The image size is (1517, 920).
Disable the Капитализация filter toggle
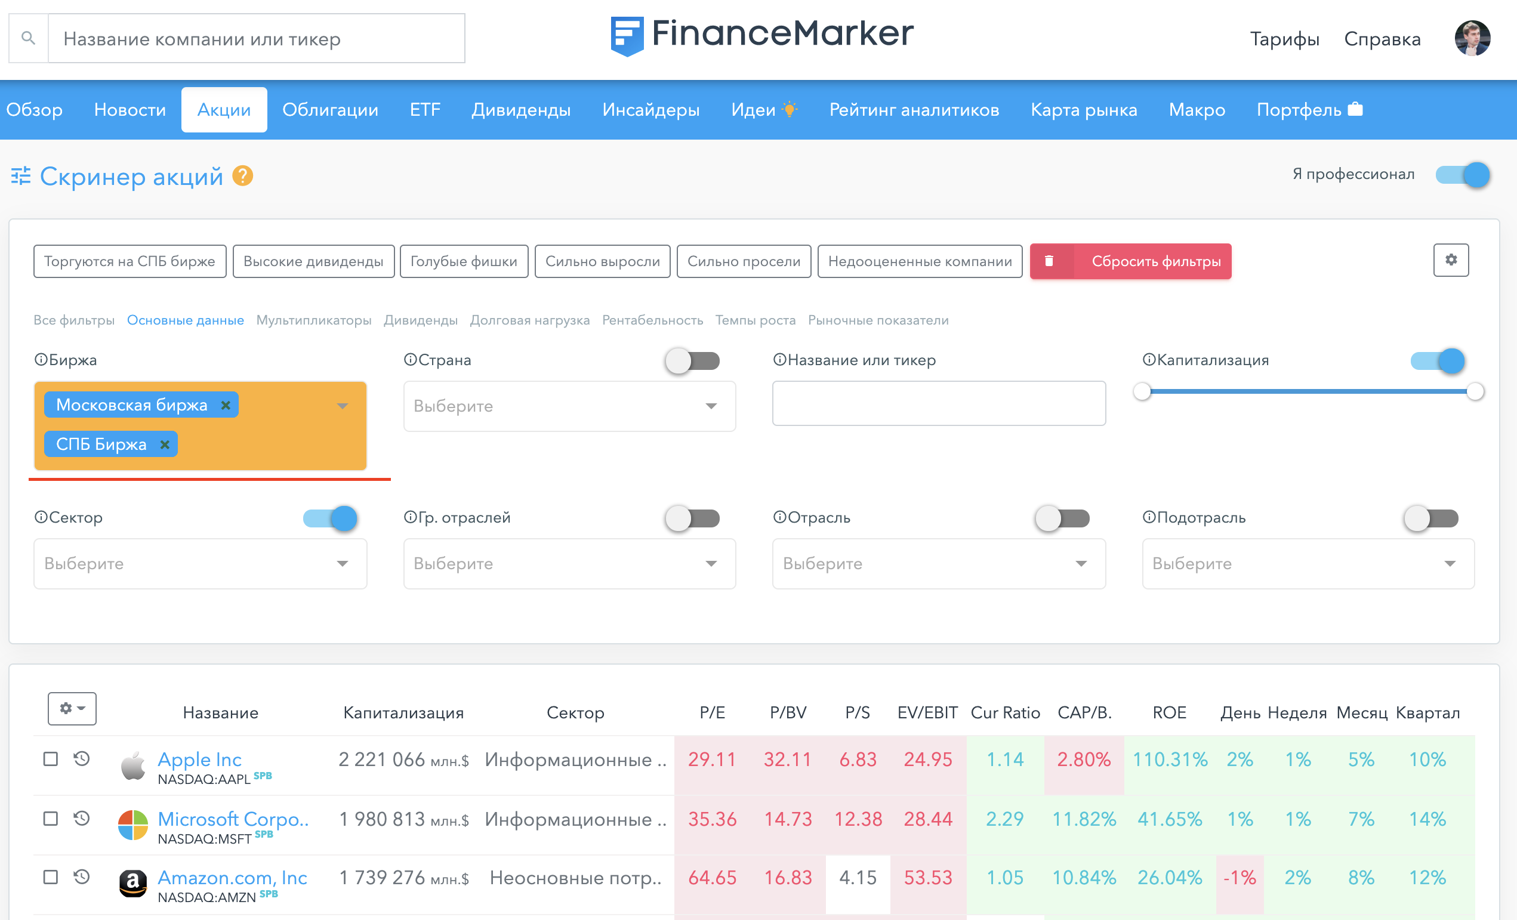[x=1438, y=360]
